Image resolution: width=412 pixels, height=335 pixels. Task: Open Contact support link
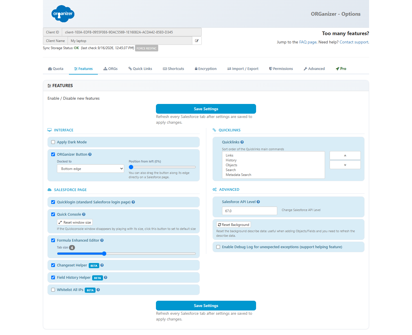click(x=354, y=42)
